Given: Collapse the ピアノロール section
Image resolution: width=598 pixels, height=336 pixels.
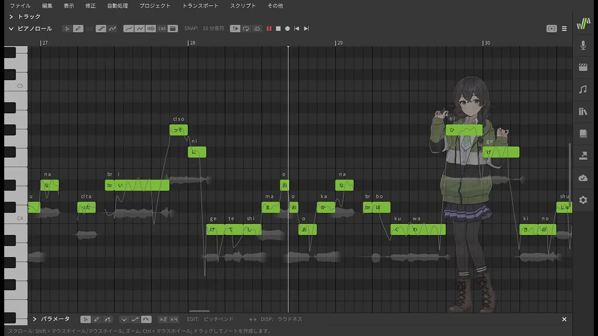Looking at the screenshot, I should (x=11, y=28).
